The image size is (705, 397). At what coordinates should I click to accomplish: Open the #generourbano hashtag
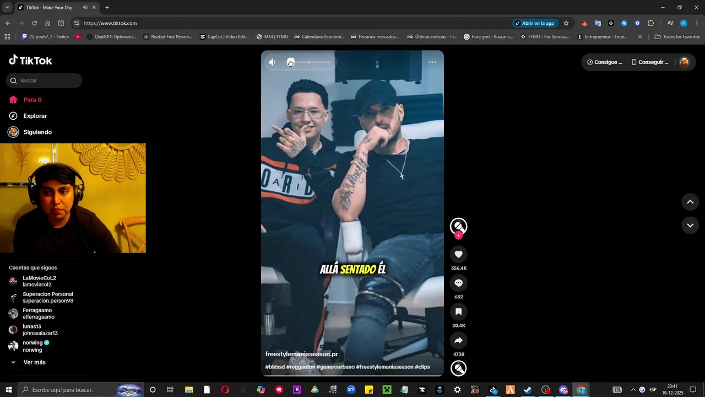click(335, 367)
